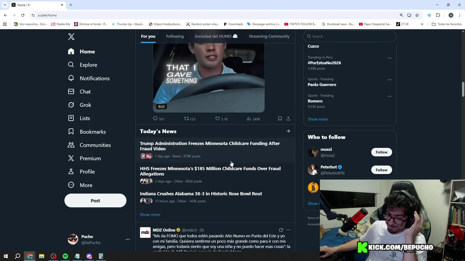This screenshot has width=465, height=261.
Task: Open Chrome three-dot menu
Action: pyautogui.click(x=460, y=15)
